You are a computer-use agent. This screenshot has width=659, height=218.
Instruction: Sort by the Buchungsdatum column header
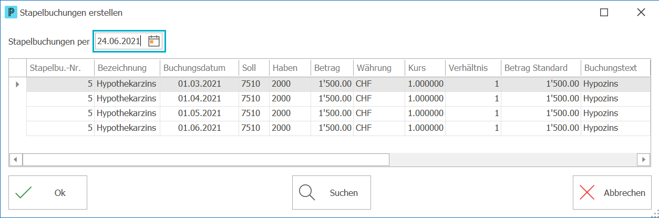click(199, 68)
